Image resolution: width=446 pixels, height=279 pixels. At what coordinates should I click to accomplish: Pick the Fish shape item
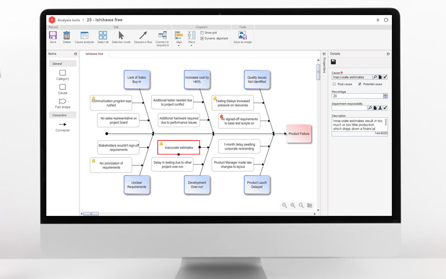pos(62,102)
